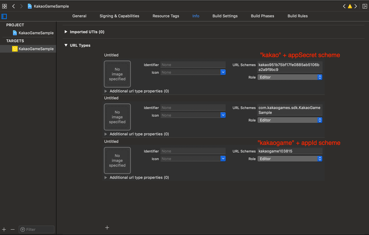Select the Info tab

pyautogui.click(x=196, y=16)
